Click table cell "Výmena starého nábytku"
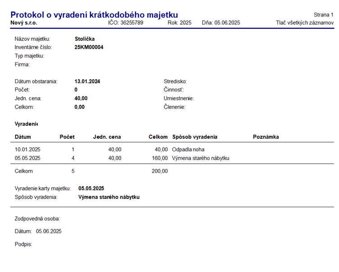Viewport: 339px width, 272px height. pyautogui.click(x=201, y=158)
